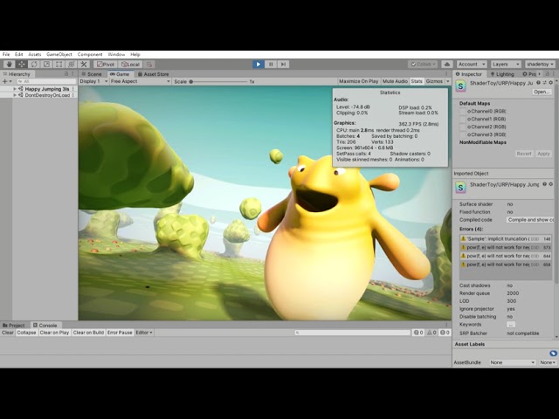Expand the DontDestroyOnLoad scene
Image resolution: width=559 pixels, height=419 pixels.
pos(15,95)
